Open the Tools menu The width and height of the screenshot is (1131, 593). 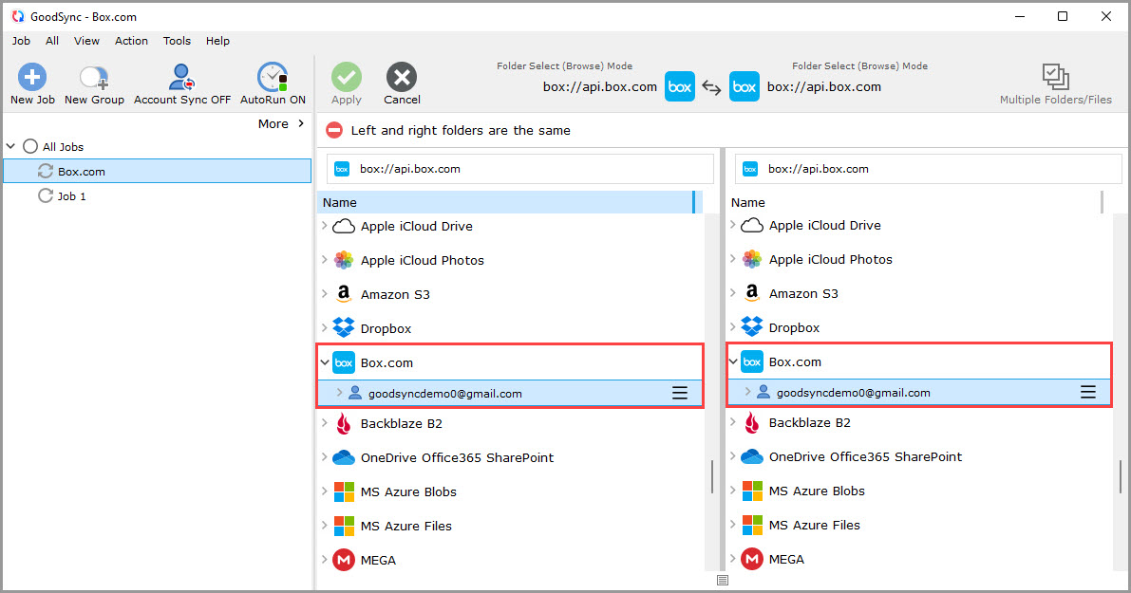(x=177, y=41)
